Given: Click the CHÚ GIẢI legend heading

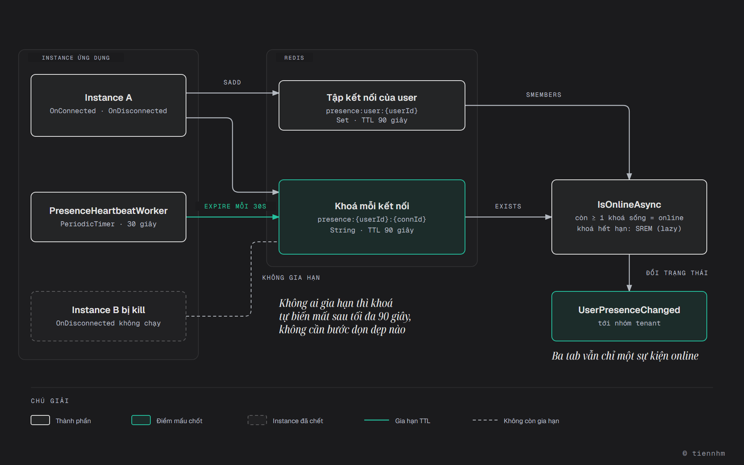Looking at the screenshot, I should [50, 401].
